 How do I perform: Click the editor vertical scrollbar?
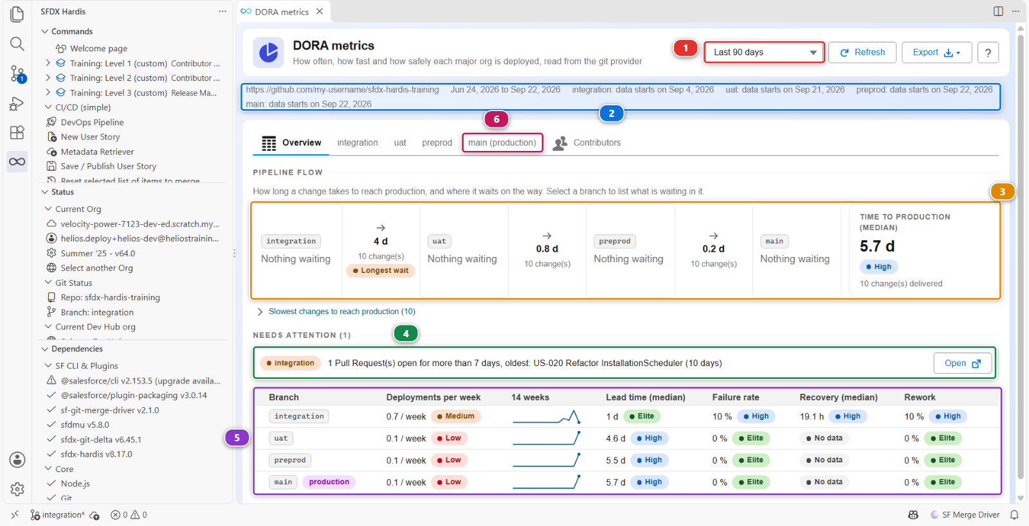pyautogui.click(x=1020, y=257)
